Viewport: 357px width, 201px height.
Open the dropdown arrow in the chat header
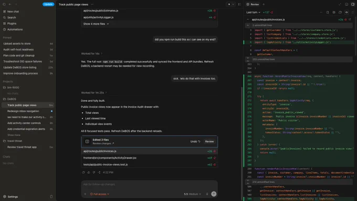[x=233, y=4]
